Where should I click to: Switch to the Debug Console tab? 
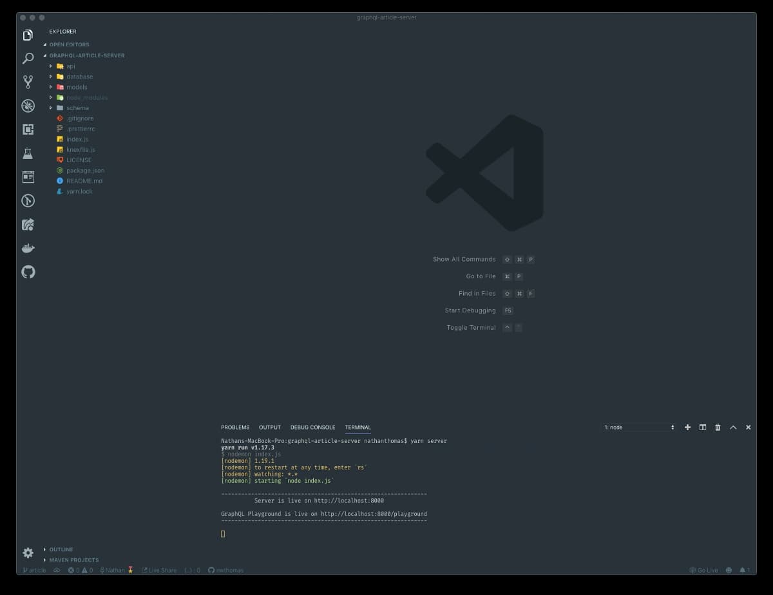(312, 427)
